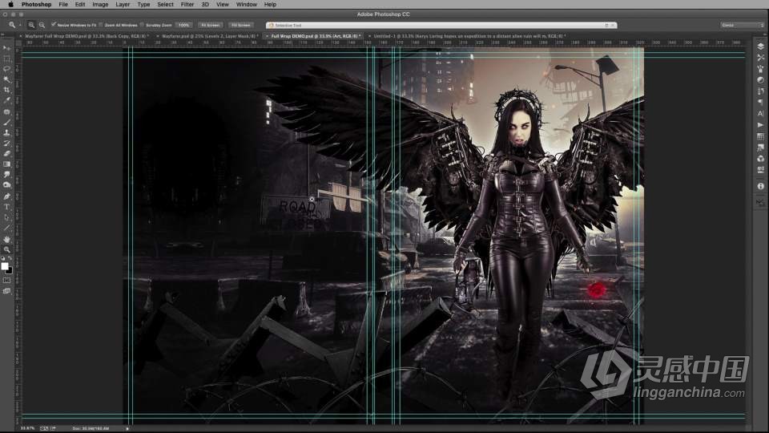
Task: Open the workspace switcher dropdown
Action: (743, 25)
